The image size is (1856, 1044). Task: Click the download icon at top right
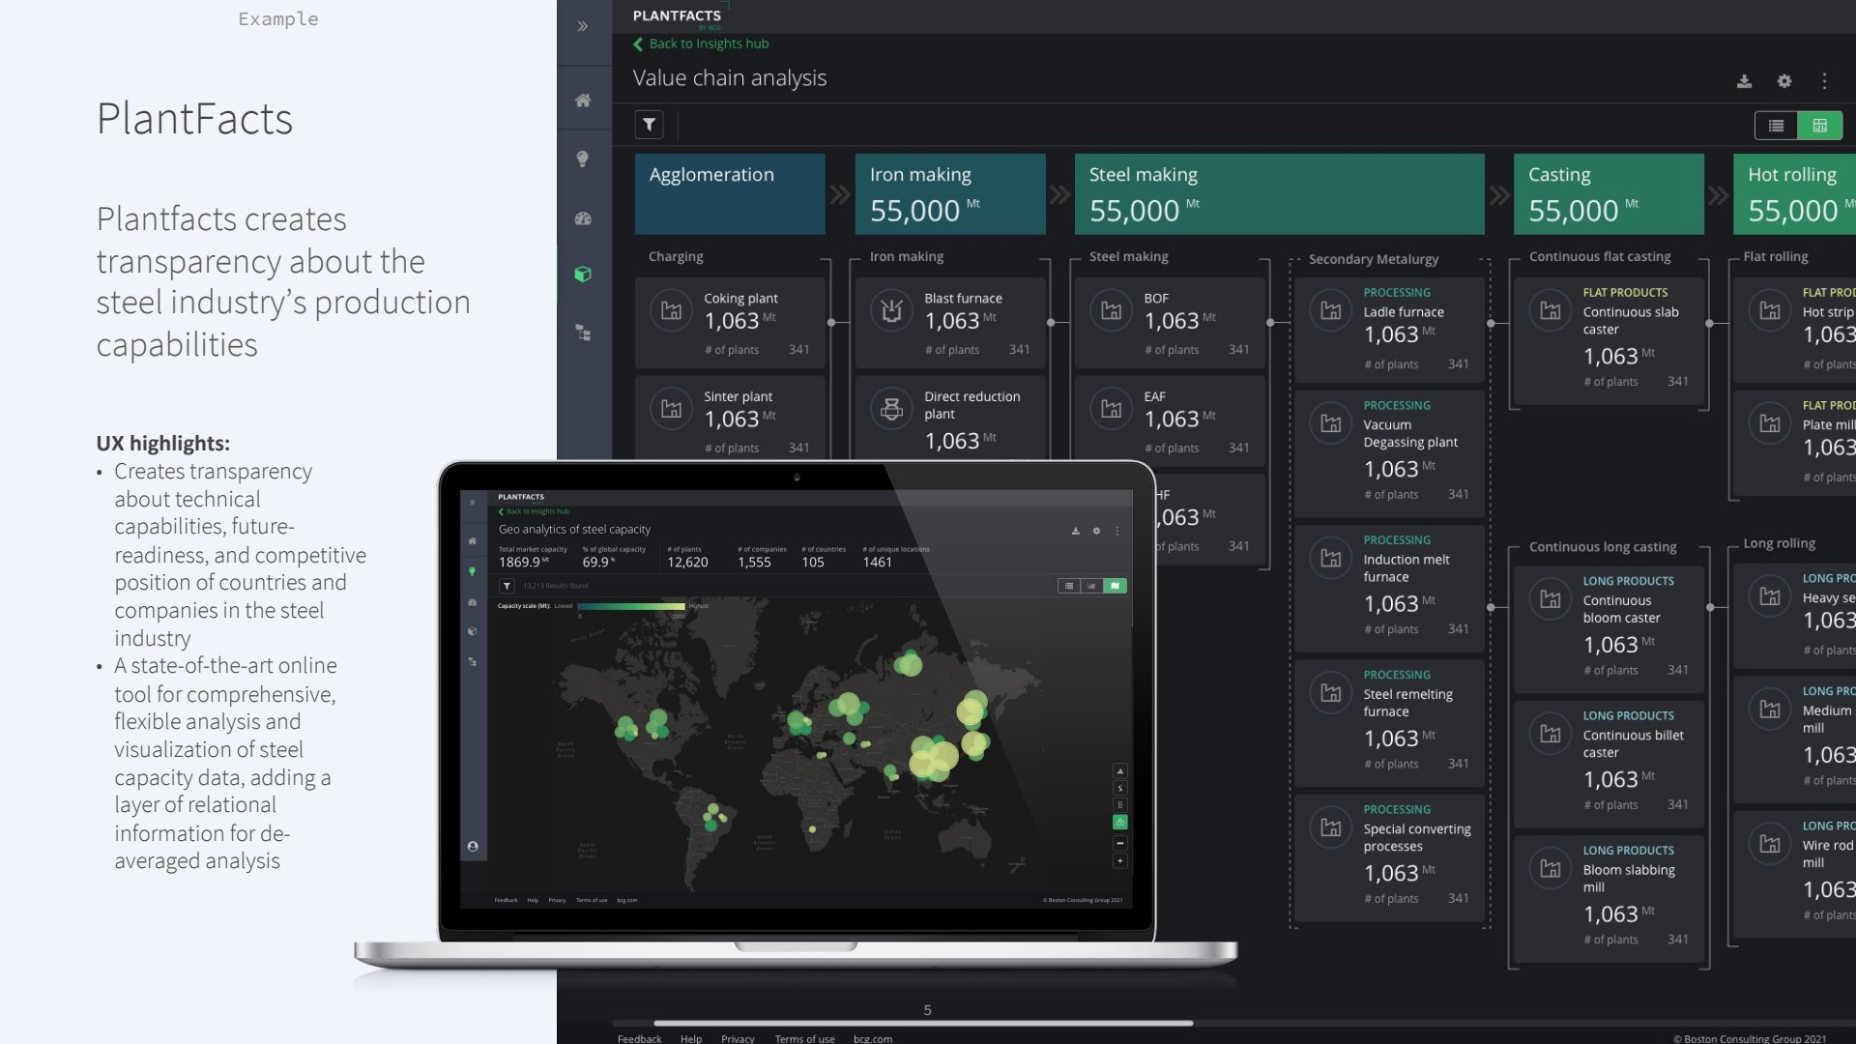pyautogui.click(x=1744, y=81)
